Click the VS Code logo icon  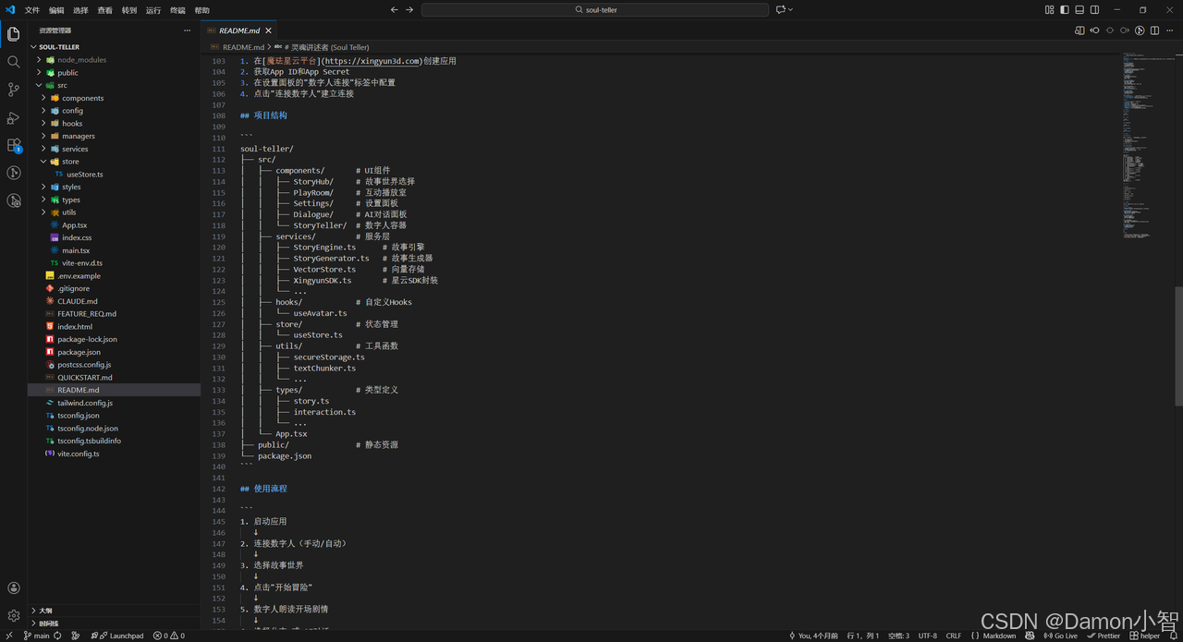[10, 9]
